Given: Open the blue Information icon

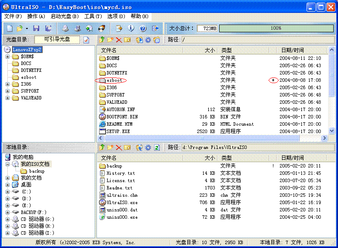Looking at the screenshot, I should 131,28.
